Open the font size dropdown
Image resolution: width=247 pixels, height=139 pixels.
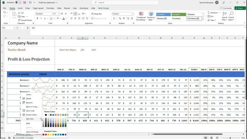pos(59,14)
